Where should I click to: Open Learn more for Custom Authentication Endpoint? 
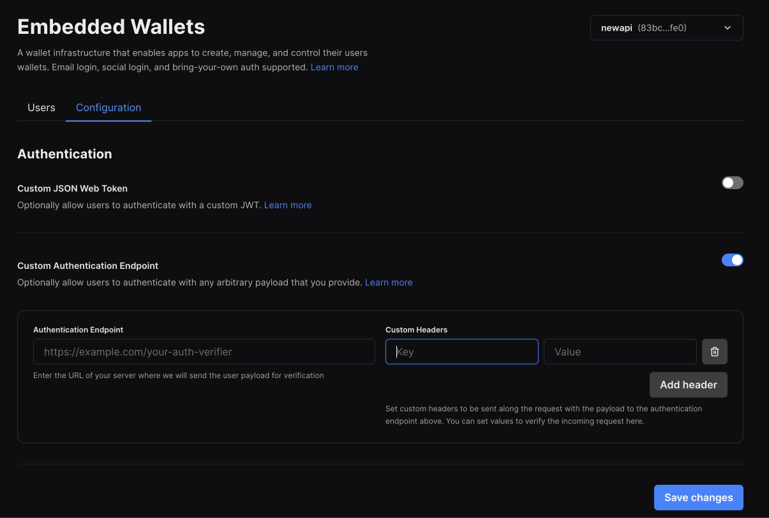[x=388, y=282]
